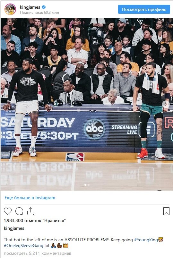Share the post with the share icon

pos(30,211)
